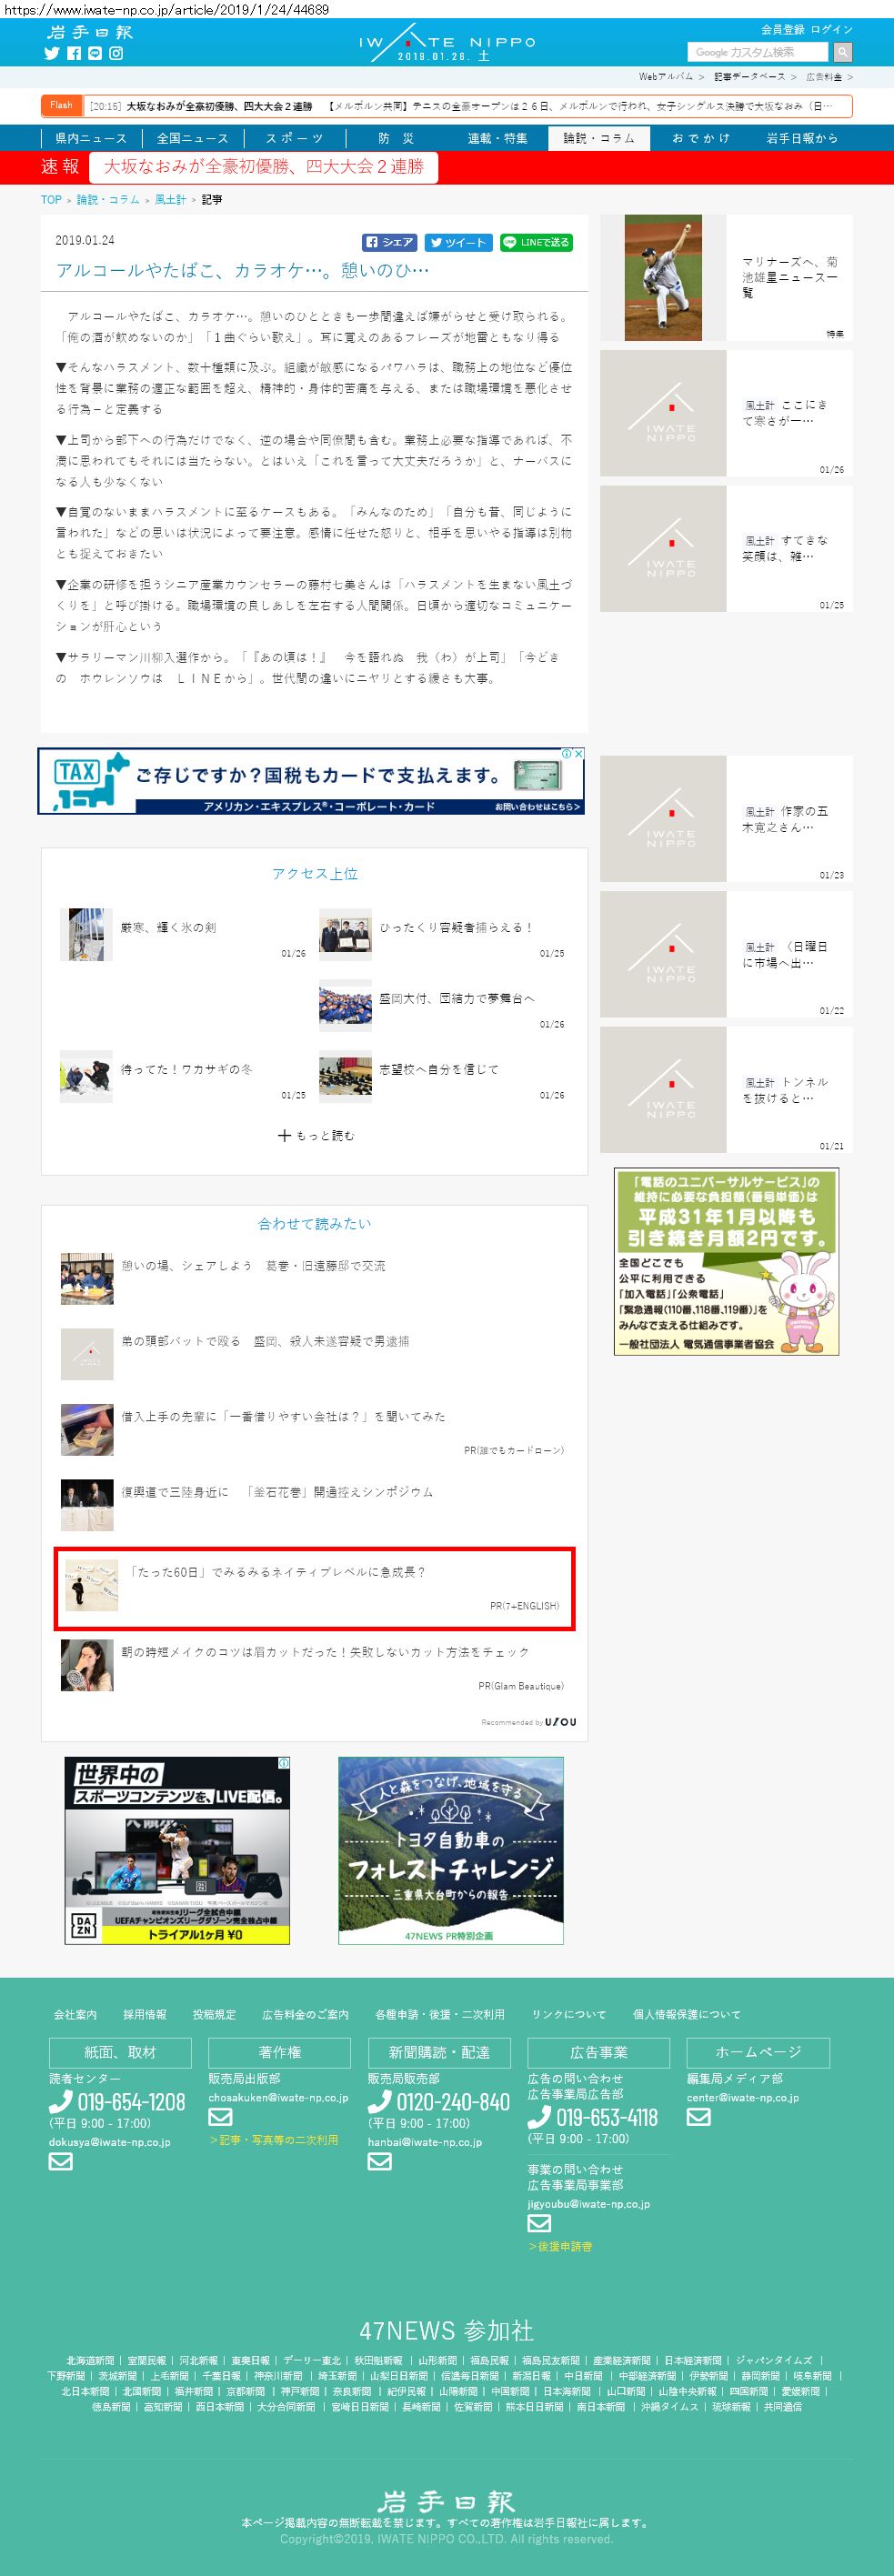Open 風土計 breadcrumb link
Viewport: 894px width, 2576px height.
click(170, 200)
